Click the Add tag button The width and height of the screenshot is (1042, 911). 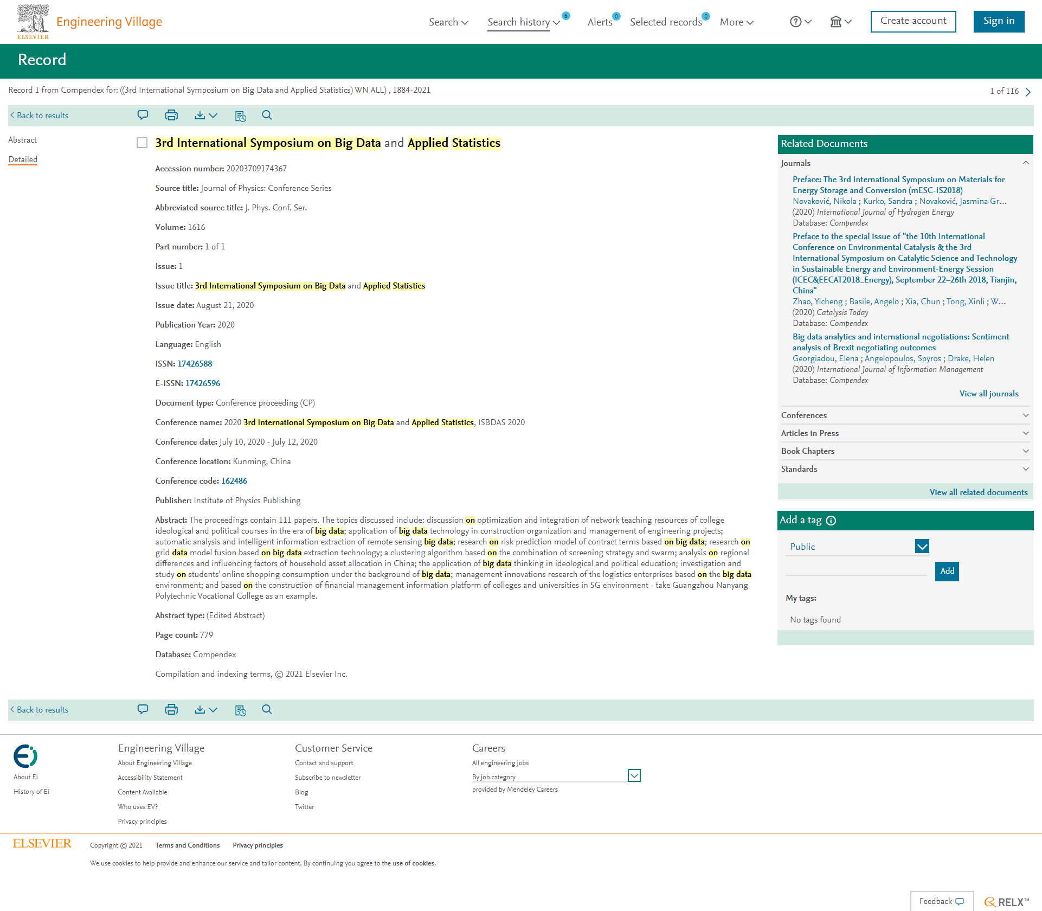[947, 571]
